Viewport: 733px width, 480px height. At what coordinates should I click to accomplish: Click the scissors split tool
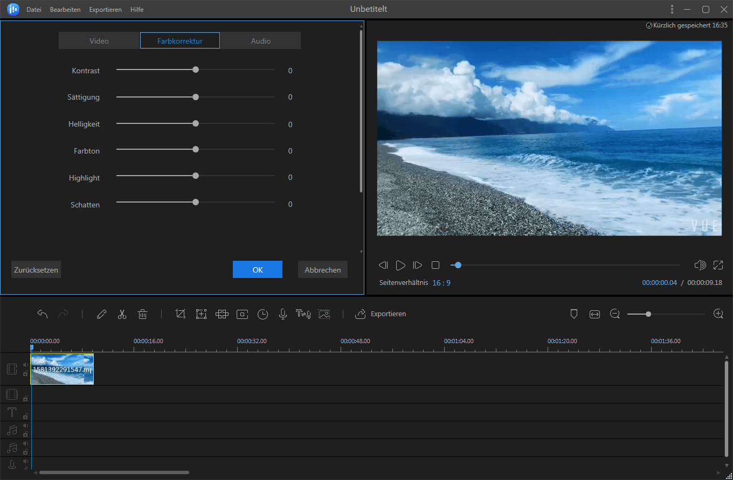(122, 314)
